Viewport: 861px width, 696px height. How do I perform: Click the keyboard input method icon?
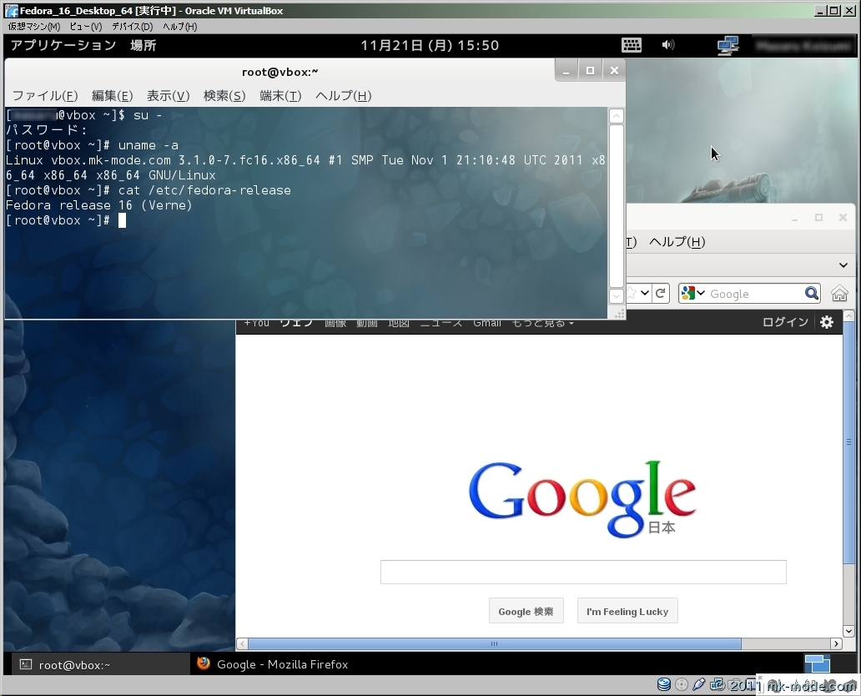tap(631, 45)
